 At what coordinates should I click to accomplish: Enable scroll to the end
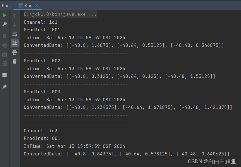pyautogui.click(x=15, y=43)
